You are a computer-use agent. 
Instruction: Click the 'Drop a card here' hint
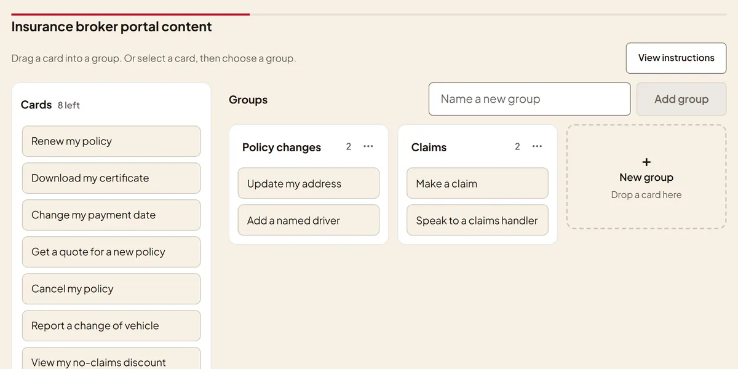646,195
